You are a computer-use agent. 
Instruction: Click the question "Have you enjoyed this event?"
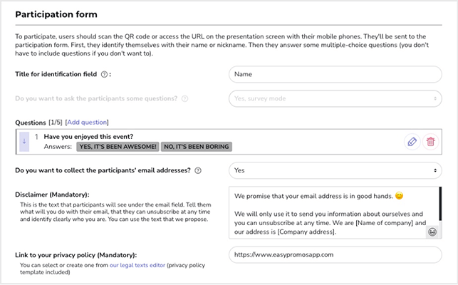click(x=88, y=136)
